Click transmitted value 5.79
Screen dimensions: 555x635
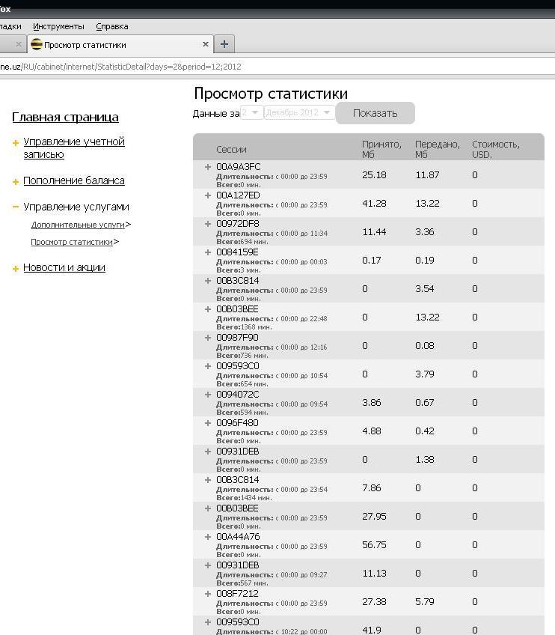(425, 602)
